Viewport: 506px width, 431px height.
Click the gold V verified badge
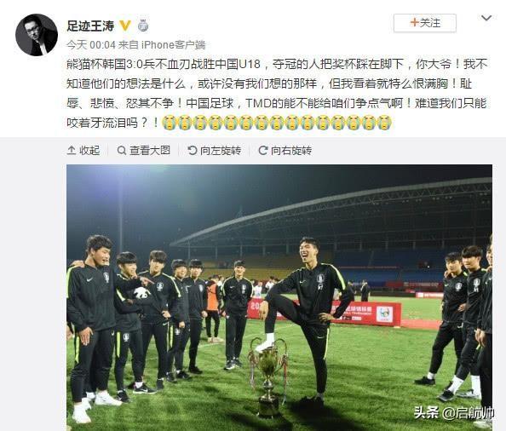pyautogui.click(x=125, y=26)
